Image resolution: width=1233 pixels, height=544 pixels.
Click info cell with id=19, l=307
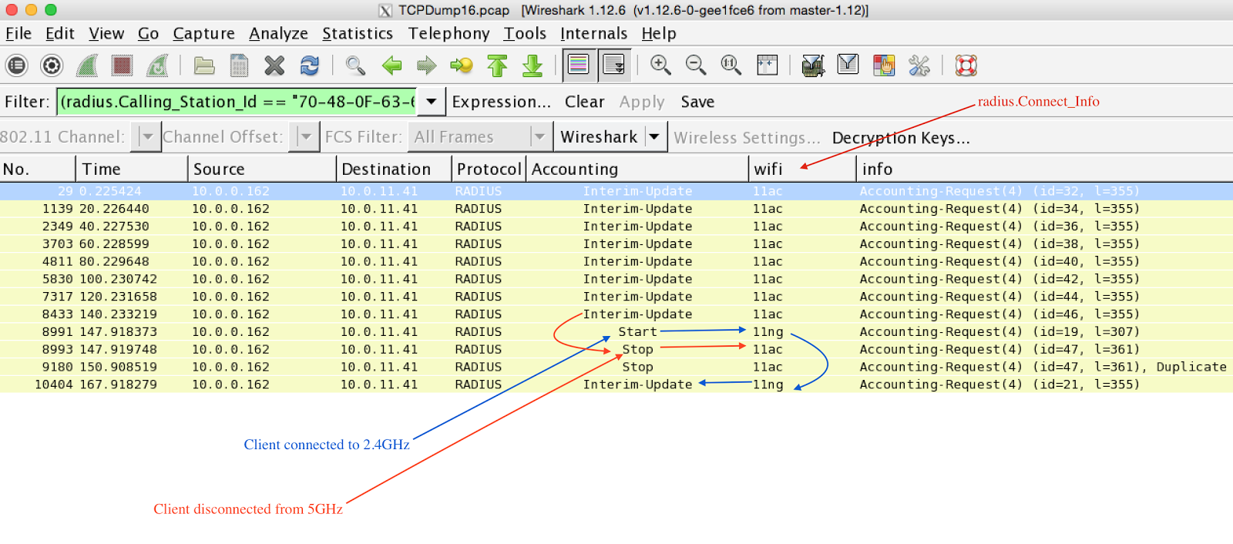[999, 332]
